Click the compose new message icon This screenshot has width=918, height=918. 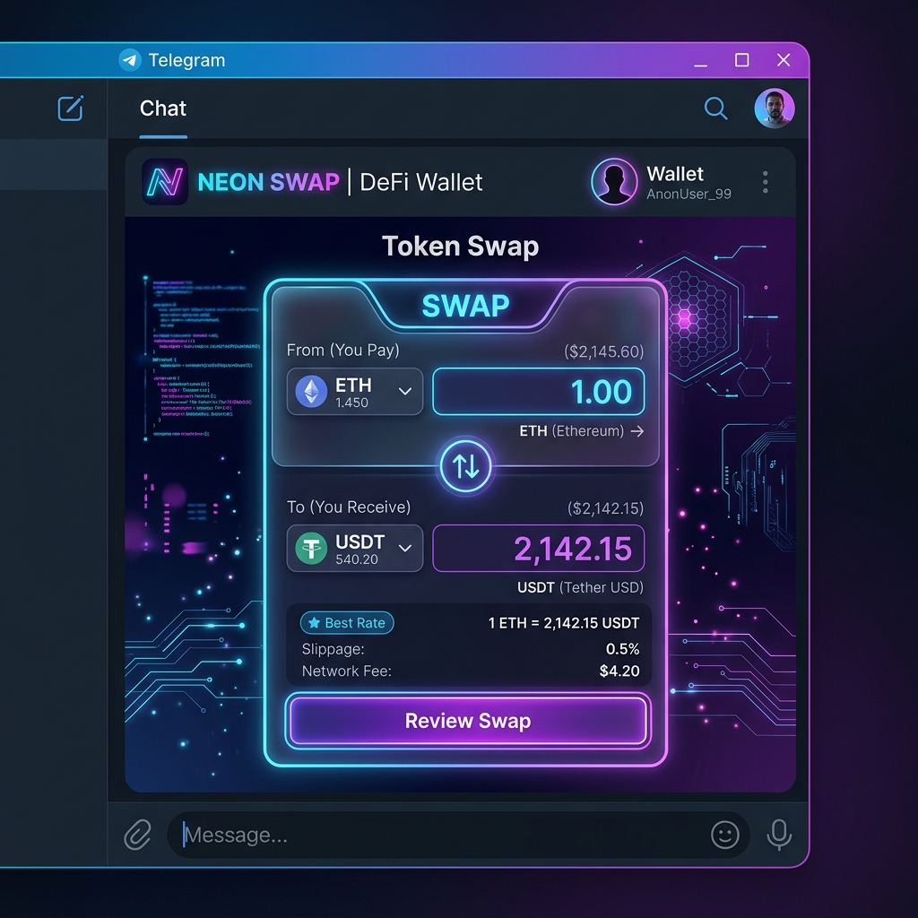click(x=70, y=108)
